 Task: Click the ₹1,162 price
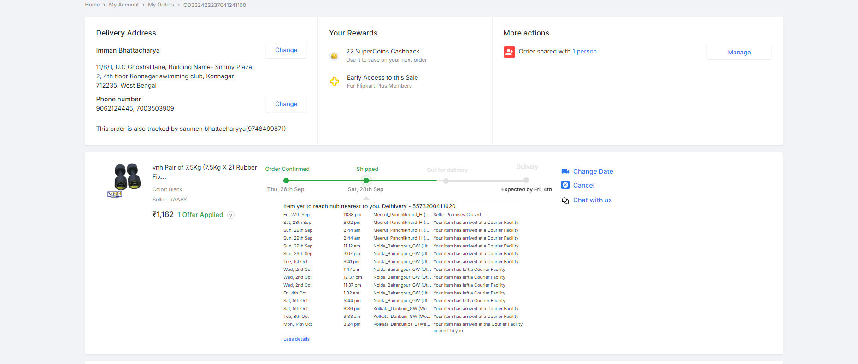(163, 215)
